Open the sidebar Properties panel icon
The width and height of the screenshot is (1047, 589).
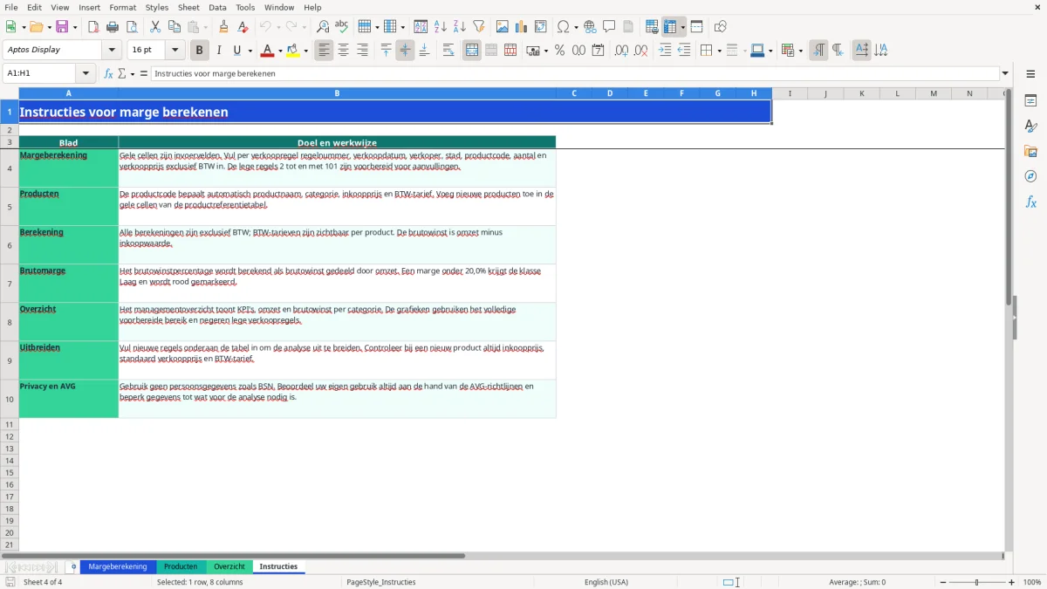coord(1030,101)
